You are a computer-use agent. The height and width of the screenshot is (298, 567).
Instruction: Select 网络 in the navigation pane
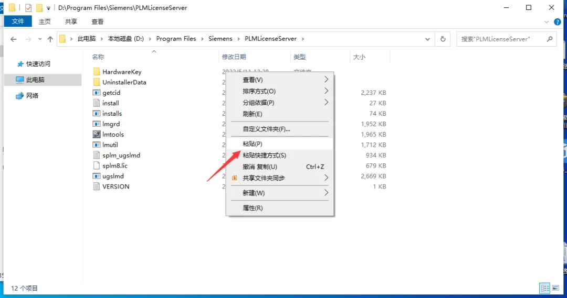[32, 96]
